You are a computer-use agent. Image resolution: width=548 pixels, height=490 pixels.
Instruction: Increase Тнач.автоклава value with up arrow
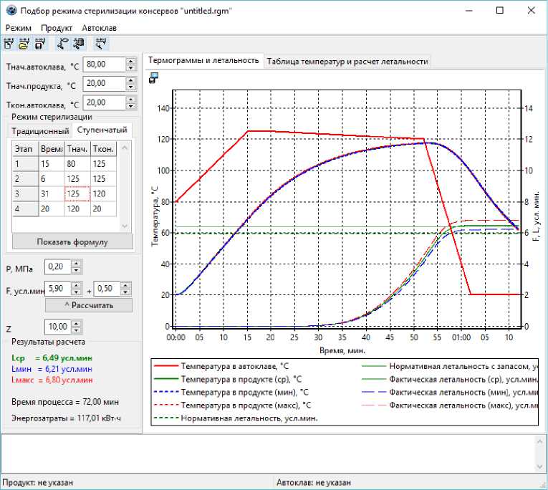click(x=130, y=61)
